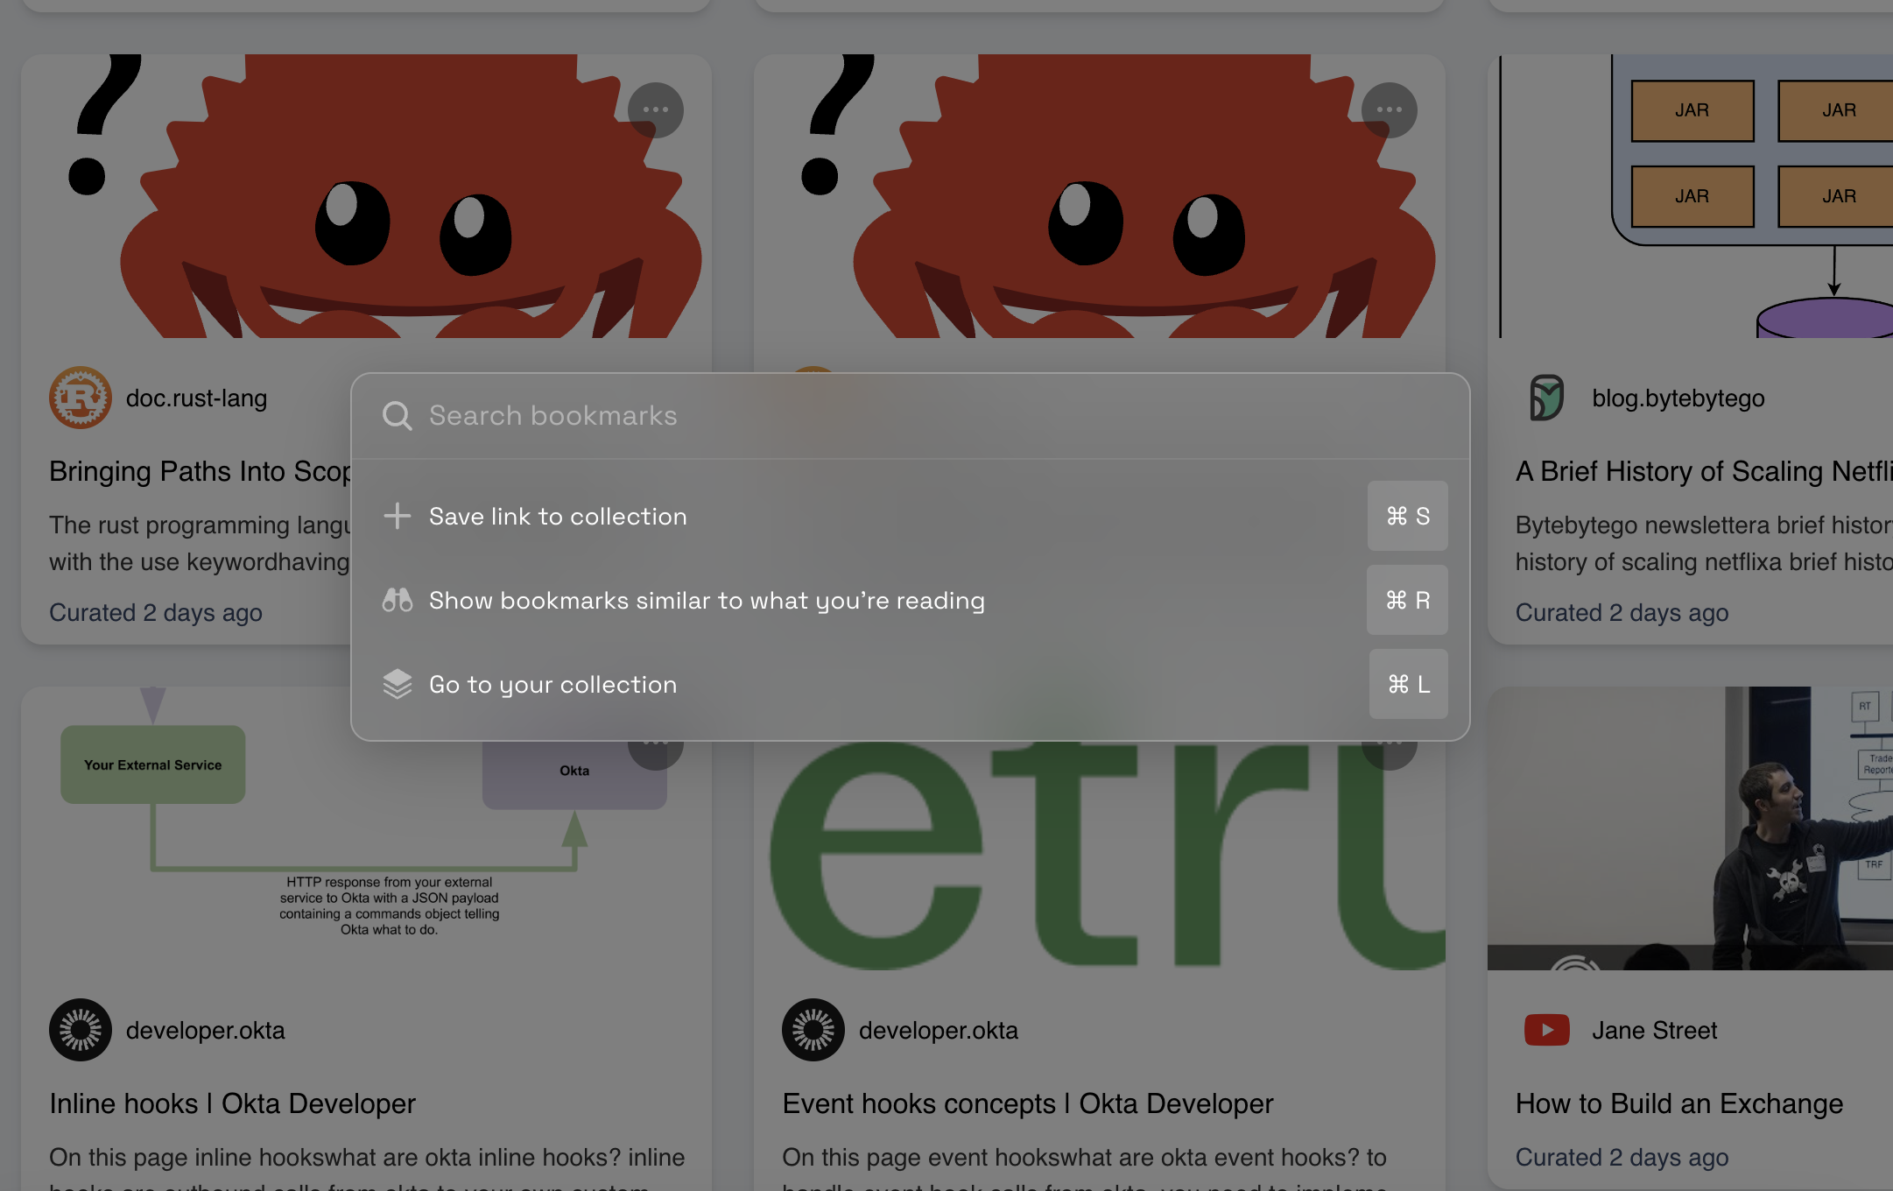Viewport: 1893px width, 1191px height.
Task: Open How to Build an Exchange title
Action: pos(1678,1103)
